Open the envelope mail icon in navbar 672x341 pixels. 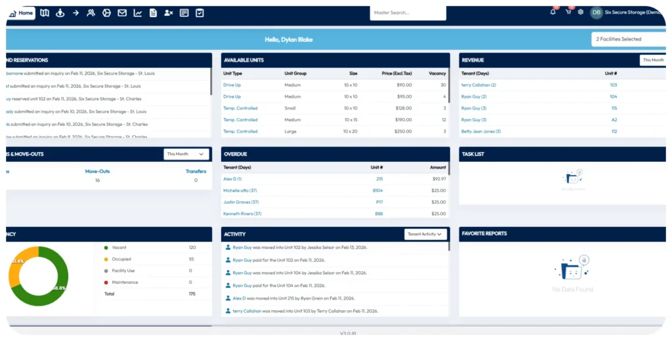(122, 13)
